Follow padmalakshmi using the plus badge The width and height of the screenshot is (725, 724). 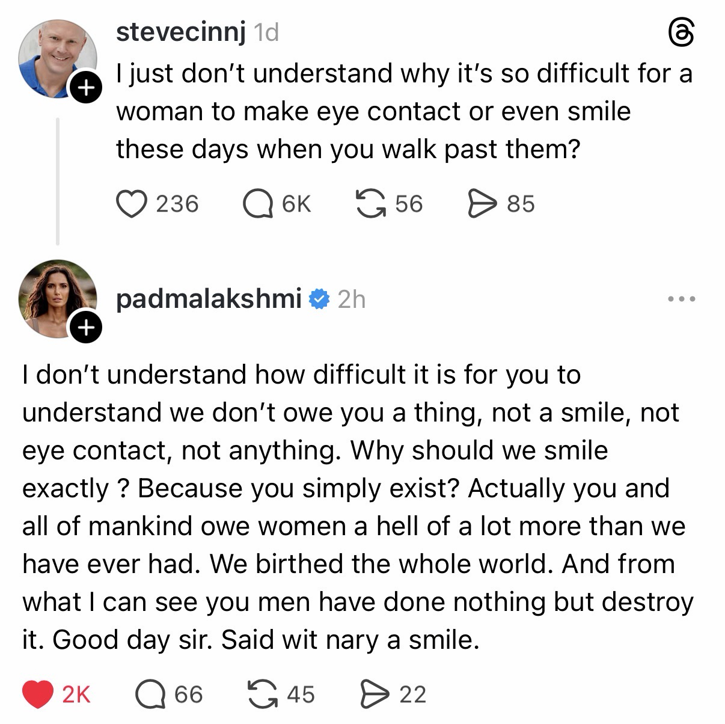(86, 328)
